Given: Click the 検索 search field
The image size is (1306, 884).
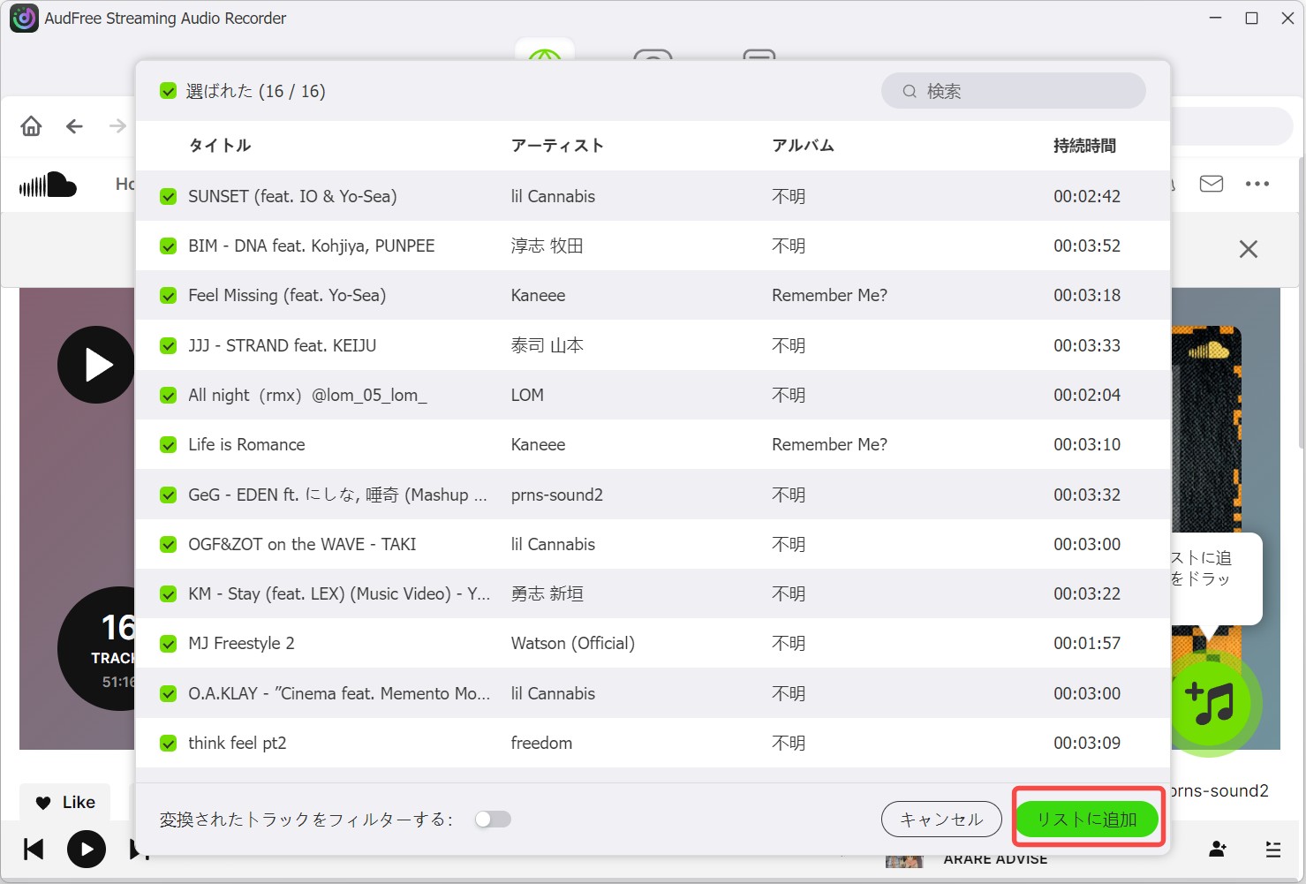Looking at the screenshot, I should point(1014,91).
